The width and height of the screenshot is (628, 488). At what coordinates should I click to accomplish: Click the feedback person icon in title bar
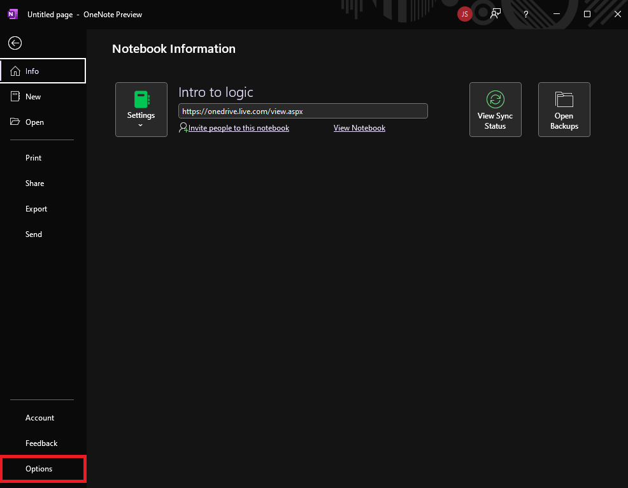click(496, 14)
